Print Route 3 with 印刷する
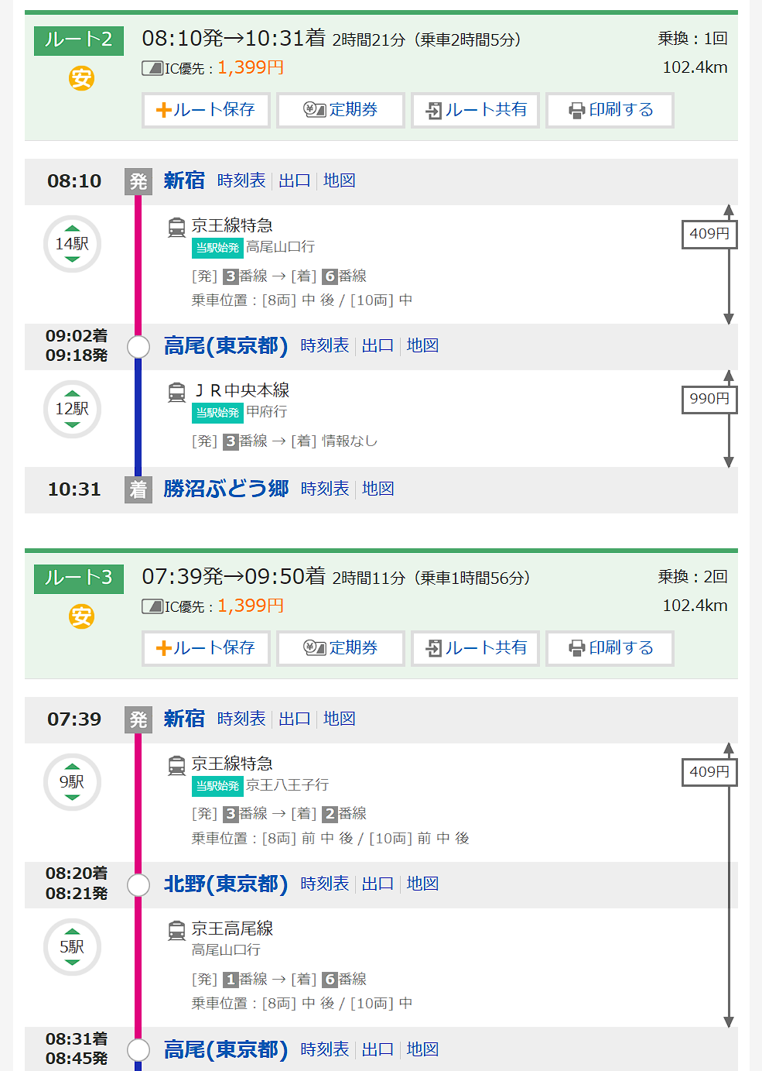 pos(610,648)
